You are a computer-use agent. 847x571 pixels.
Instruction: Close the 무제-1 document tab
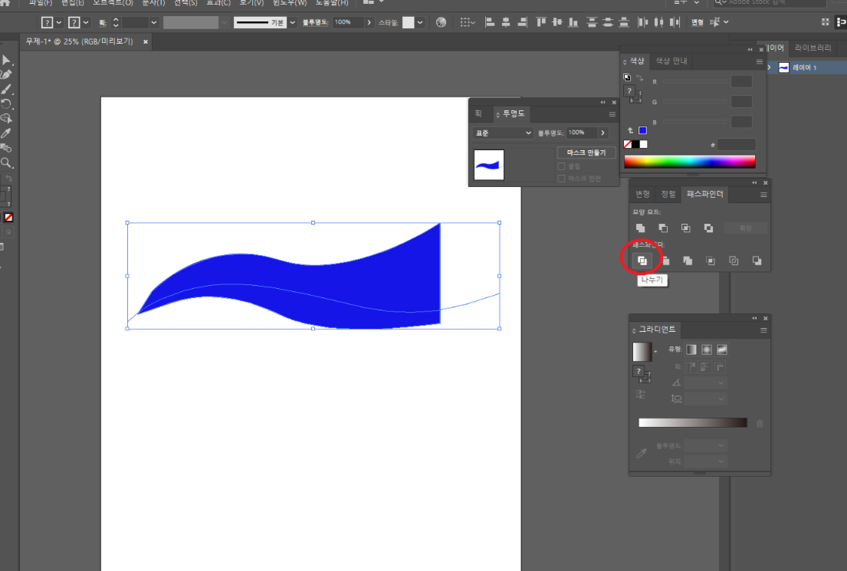pyautogui.click(x=146, y=41)
